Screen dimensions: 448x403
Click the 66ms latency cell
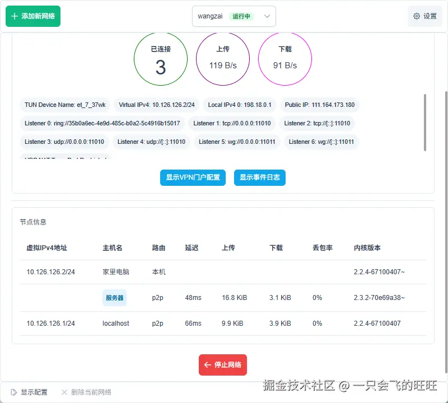pyautogui.click(x=193, y=324)
